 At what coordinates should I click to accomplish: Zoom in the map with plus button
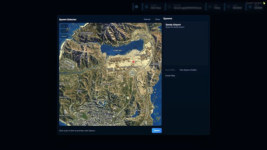[64, 26]
